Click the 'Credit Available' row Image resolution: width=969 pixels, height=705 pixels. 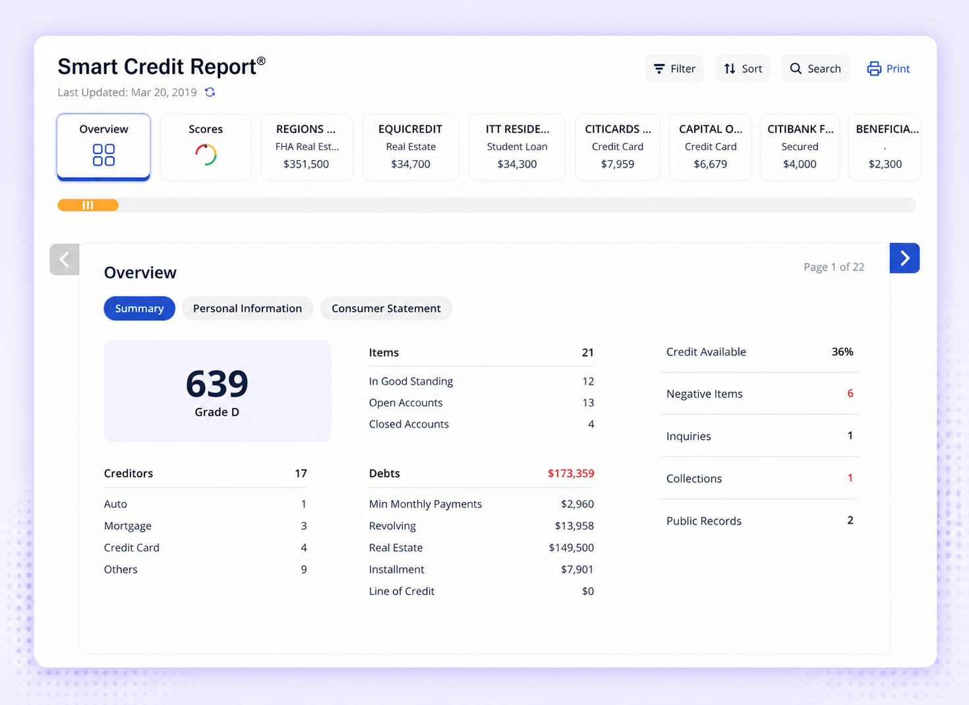click(x=760, y=352)
